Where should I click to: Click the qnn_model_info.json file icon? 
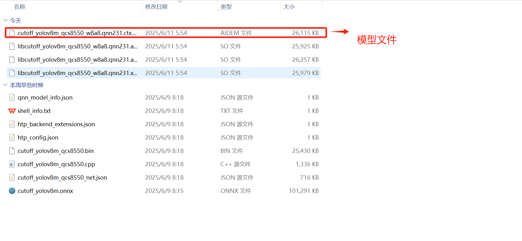(x=12, y=97)
